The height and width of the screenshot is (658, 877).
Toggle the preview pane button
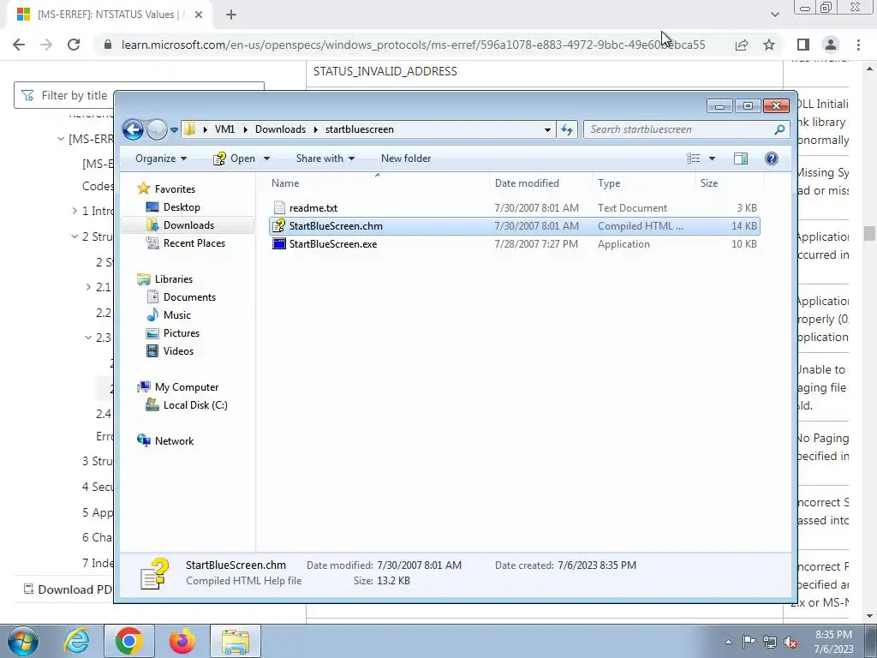741,159
